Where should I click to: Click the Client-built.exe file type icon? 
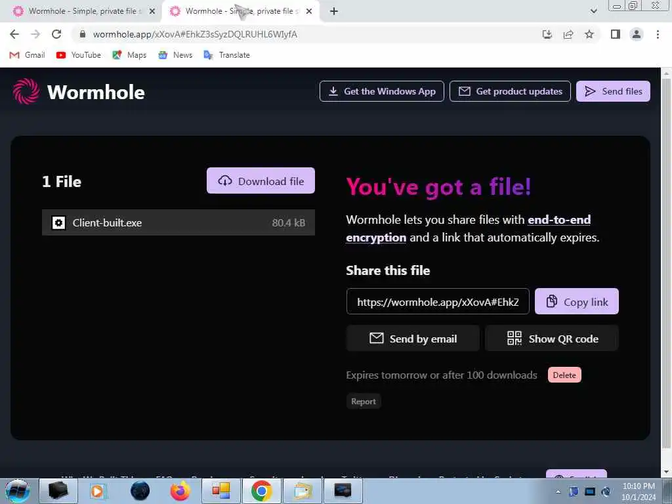point(58,223)
